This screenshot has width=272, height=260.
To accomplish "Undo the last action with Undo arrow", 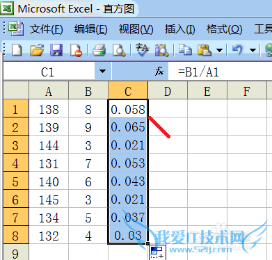I will [x=238, y=50].
